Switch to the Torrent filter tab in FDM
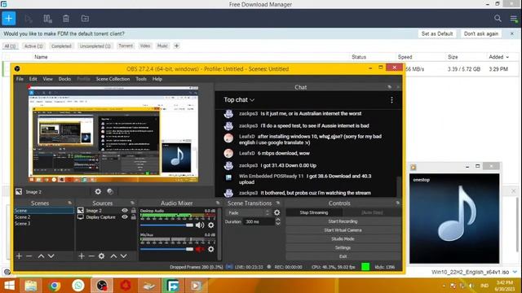 click(126, 46)
